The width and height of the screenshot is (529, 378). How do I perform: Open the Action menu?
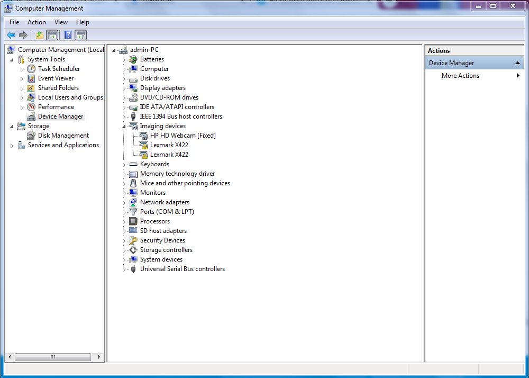click(37, 22)
